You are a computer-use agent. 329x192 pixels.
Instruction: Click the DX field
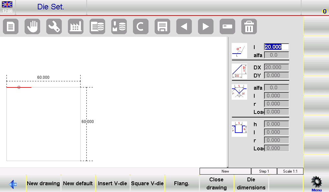(277, 67)
